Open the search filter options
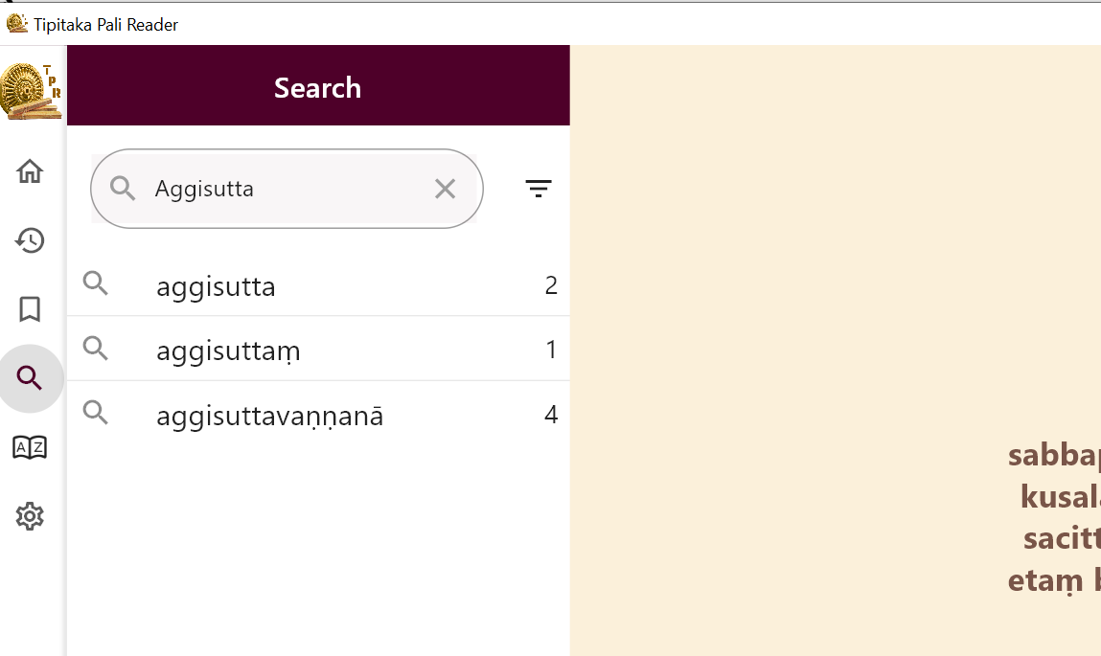Viewport: 1101px width, 656px height. (539, 188)
